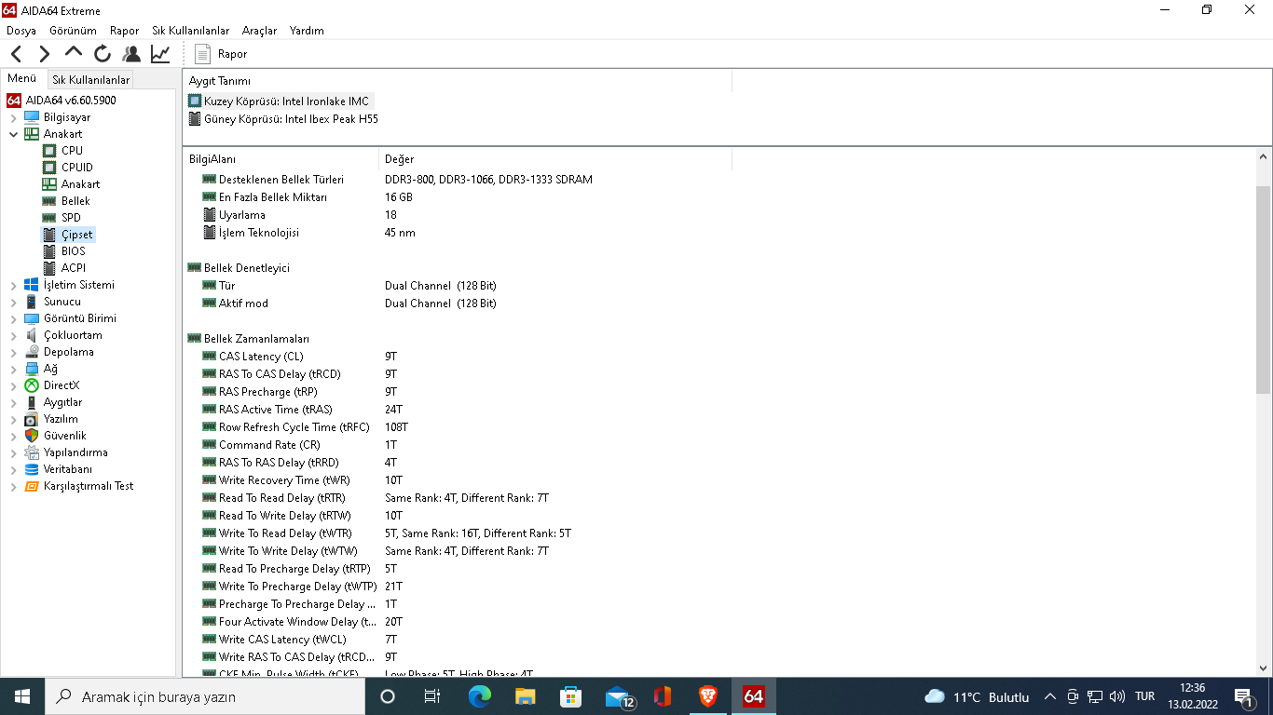This screenshot has height=715, width=1273.
Task: Open Task View in taskbar
Action: 432,696
